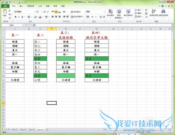Open Format as Table (套用表格格式)
175x135 pixels.
coord(119,14)
